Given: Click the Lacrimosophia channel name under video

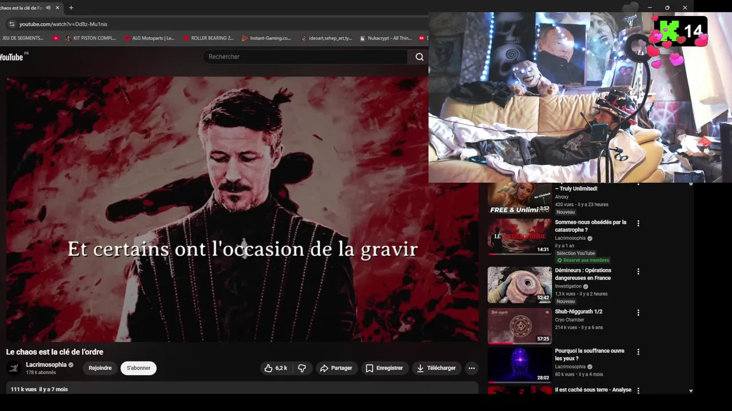Looking at the screenshot, I should [x=46, y=365].
